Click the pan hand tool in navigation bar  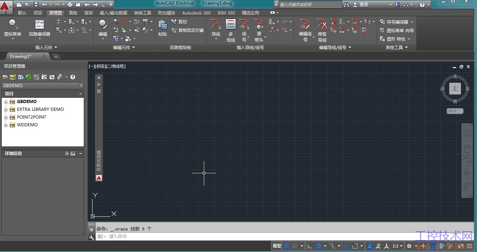[467, 148]
